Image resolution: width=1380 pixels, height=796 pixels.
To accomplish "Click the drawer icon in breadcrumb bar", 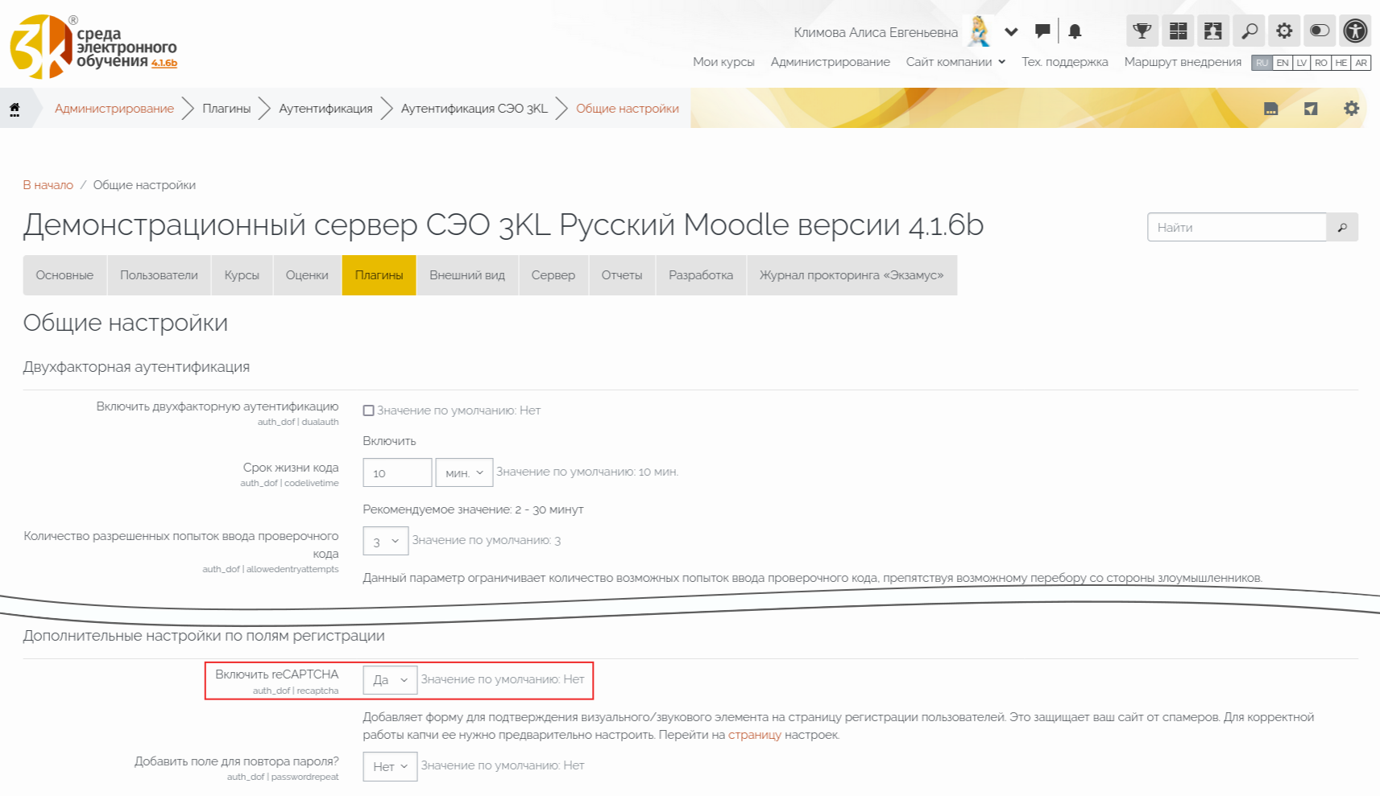I will pyautogui.click(x=1270, y=109).
